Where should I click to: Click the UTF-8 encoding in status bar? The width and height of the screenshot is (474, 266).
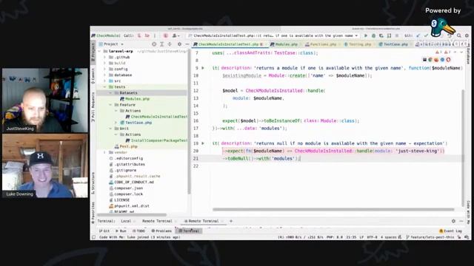click(x=372, y=237)
